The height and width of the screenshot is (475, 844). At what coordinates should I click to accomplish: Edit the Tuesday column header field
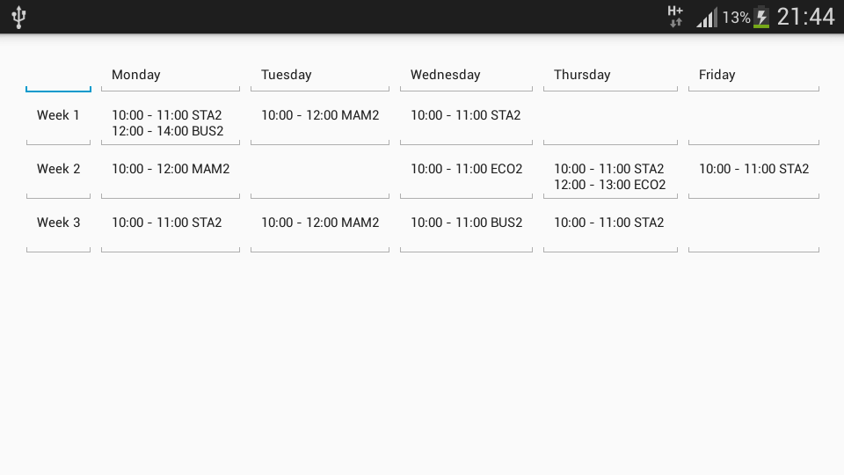pyautogui.click(x=320, y=76)
